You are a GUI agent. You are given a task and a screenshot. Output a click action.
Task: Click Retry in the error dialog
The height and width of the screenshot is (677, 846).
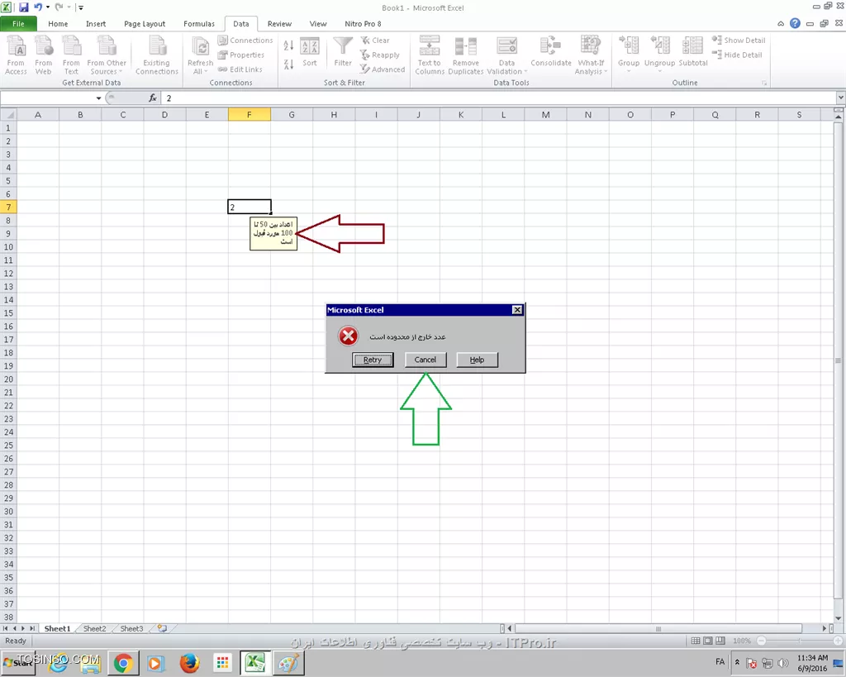(x=373, y=360)
